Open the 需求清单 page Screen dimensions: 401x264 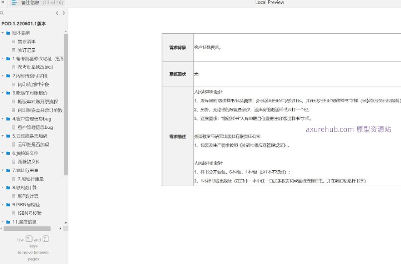pyautogui.click(x=27, y=42)
